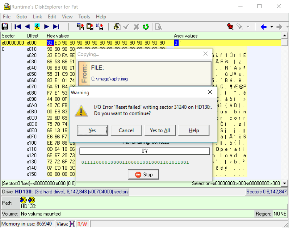Click the red pushpin bookmark icon
This screenshot has width=289, height=228.
tap(230, 27)
